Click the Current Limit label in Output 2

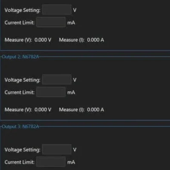(x=20, y=92)
